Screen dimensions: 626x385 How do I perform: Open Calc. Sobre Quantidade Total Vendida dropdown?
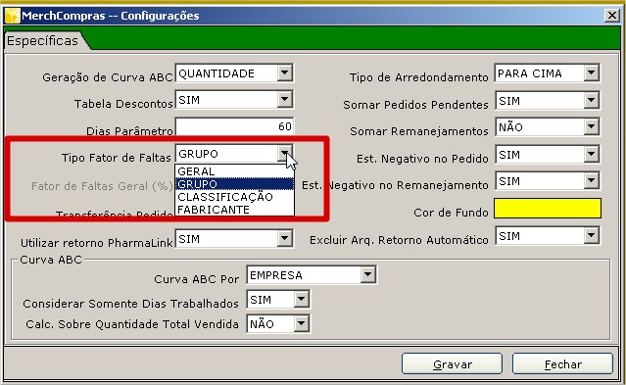tap(302, 323)
